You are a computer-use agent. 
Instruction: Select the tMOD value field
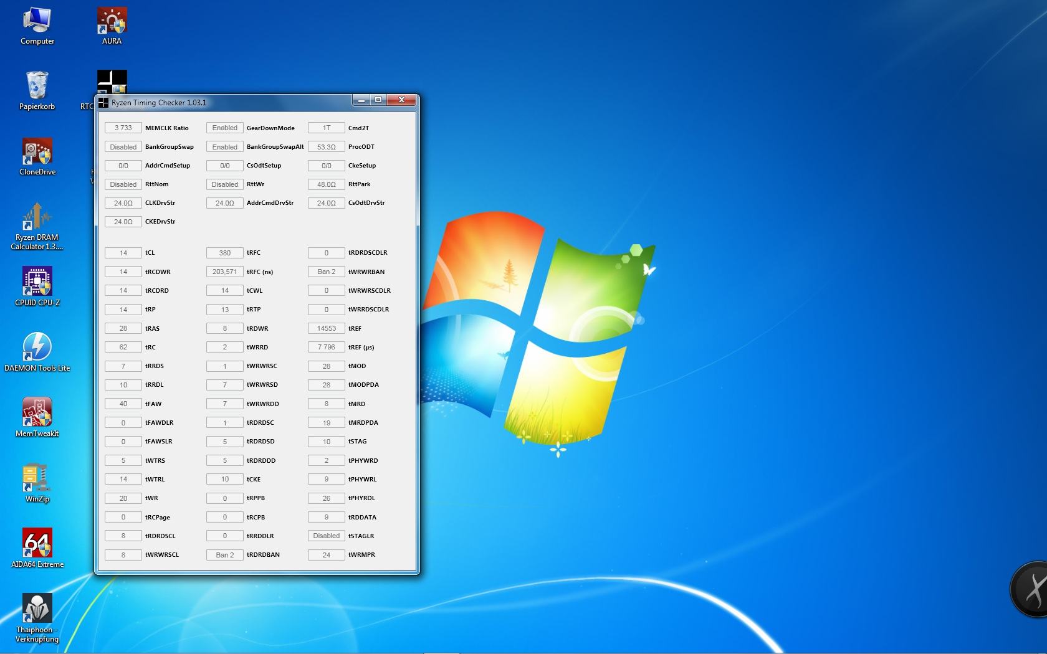[327, 366]
